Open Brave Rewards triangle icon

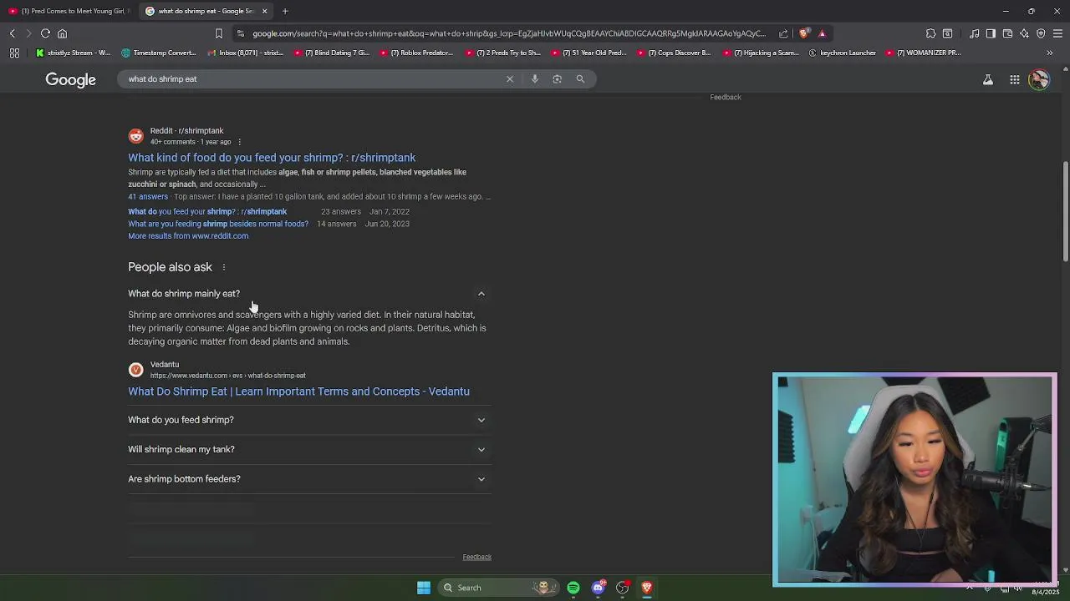point(822,33)
